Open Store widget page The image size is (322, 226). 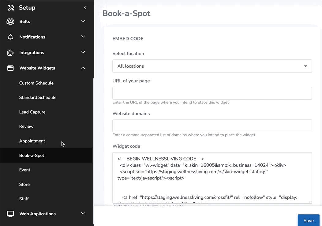pos(24,184)
